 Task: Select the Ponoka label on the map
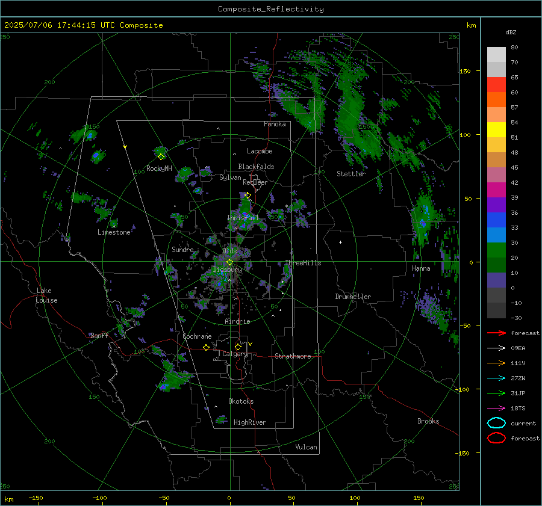tap(275, 124)
